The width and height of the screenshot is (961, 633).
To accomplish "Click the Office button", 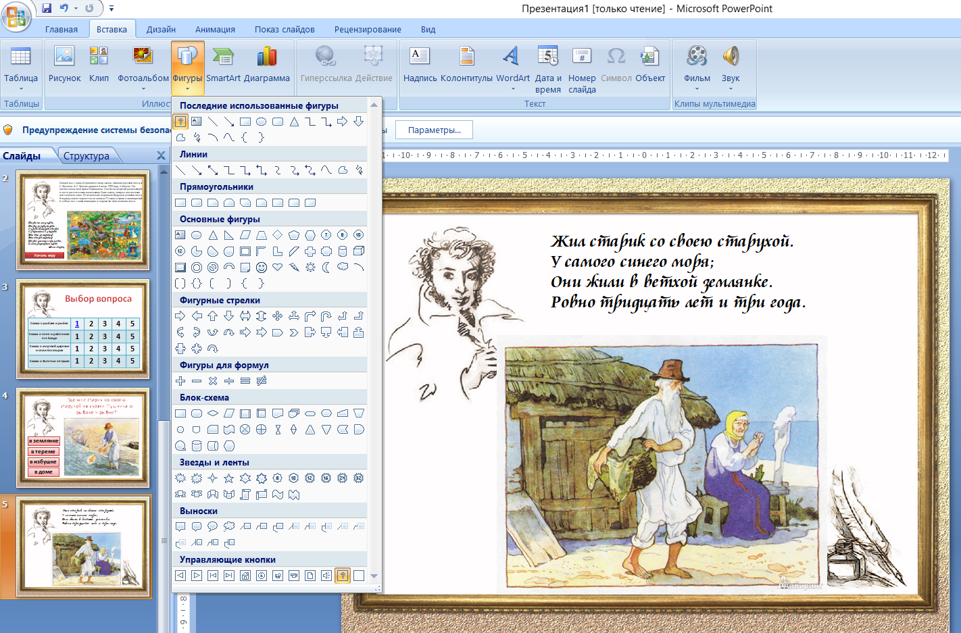I will tap(16, 16).
